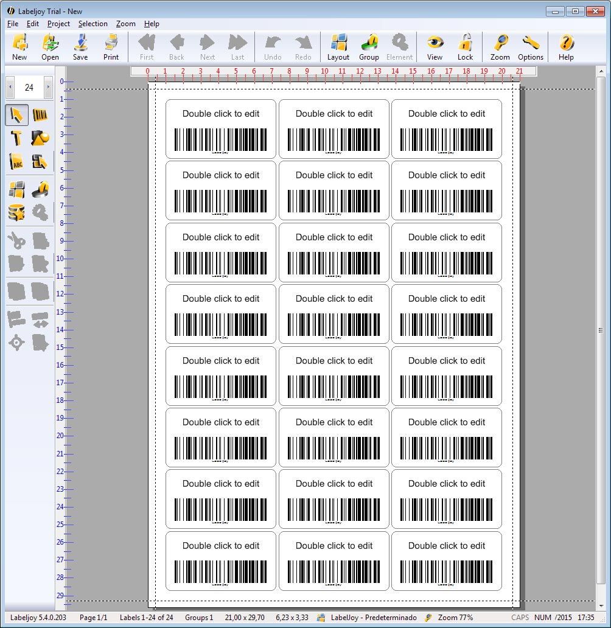Click the 'Zoom 77%' status text

click(456, 618)
